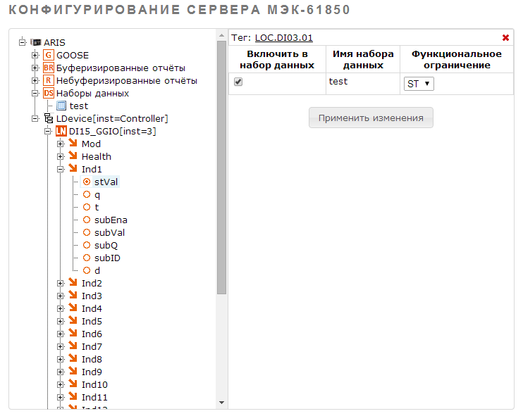Image resolution: width=523 pixels, height=416 pixels.
Task: Click the 'DS' data sets icon
Action: pyautogui.click(x=49, y=93)
